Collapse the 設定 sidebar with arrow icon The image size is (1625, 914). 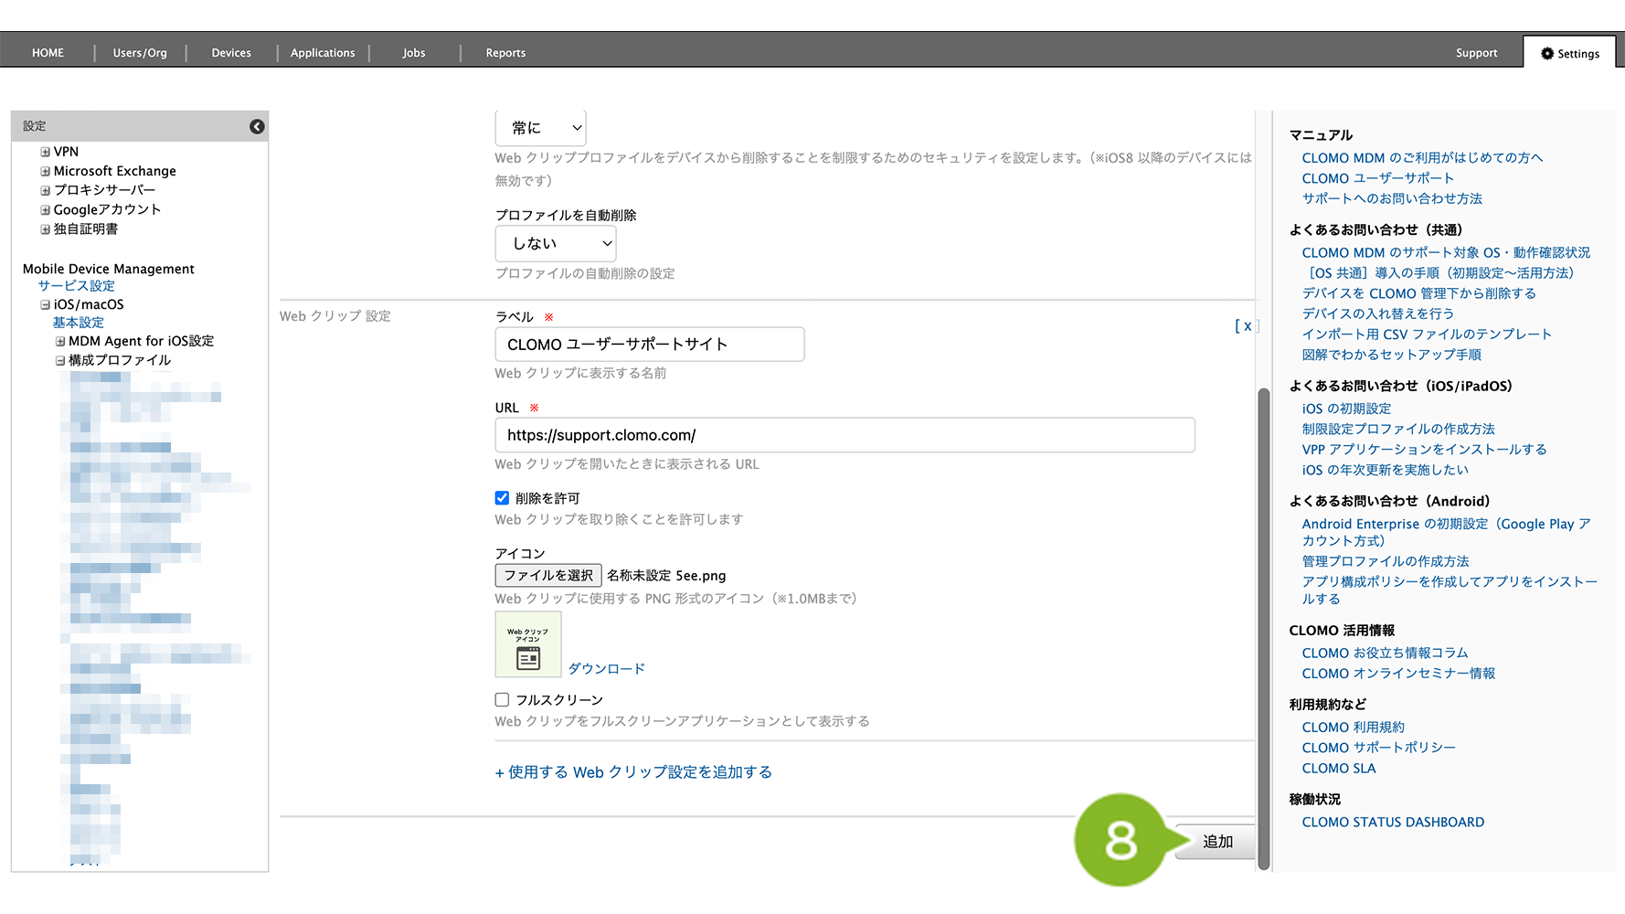point(257,126)
